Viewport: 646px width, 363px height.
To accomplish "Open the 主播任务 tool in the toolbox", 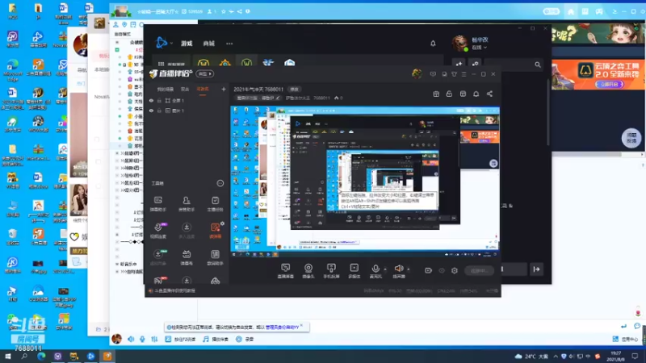I will click(x=215, y=204).
